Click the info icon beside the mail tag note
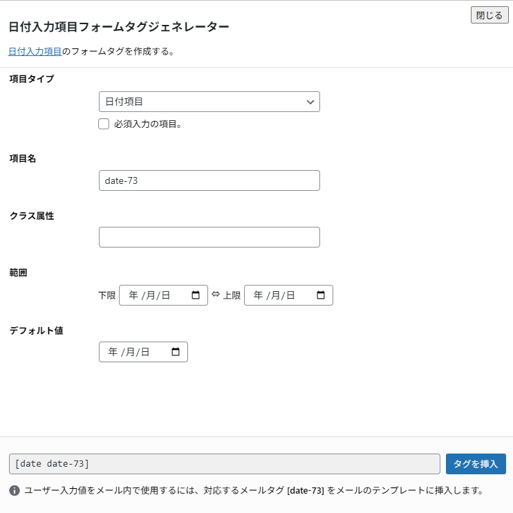 [x=15, y=491]
